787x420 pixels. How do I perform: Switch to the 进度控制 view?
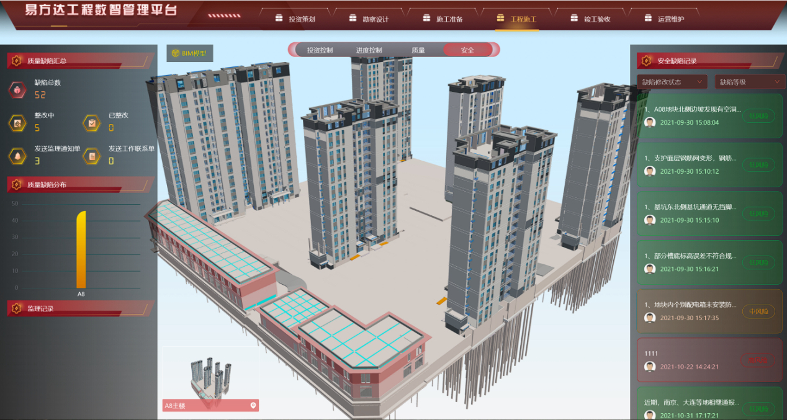click(x=369, y=50)
